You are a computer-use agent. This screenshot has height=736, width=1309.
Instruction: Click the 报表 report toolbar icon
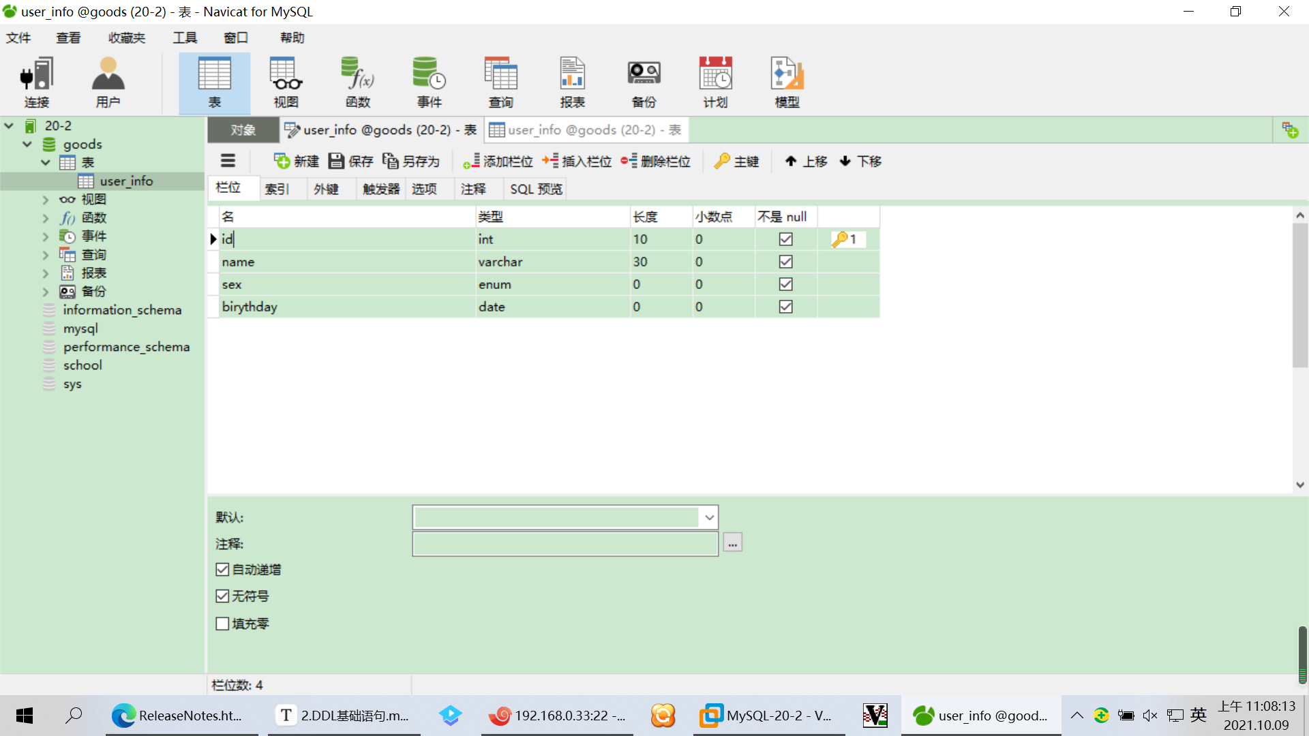point(572,82)
